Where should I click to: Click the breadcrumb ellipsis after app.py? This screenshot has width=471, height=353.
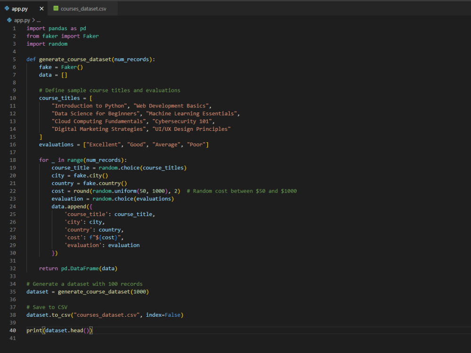coord(39,20)
